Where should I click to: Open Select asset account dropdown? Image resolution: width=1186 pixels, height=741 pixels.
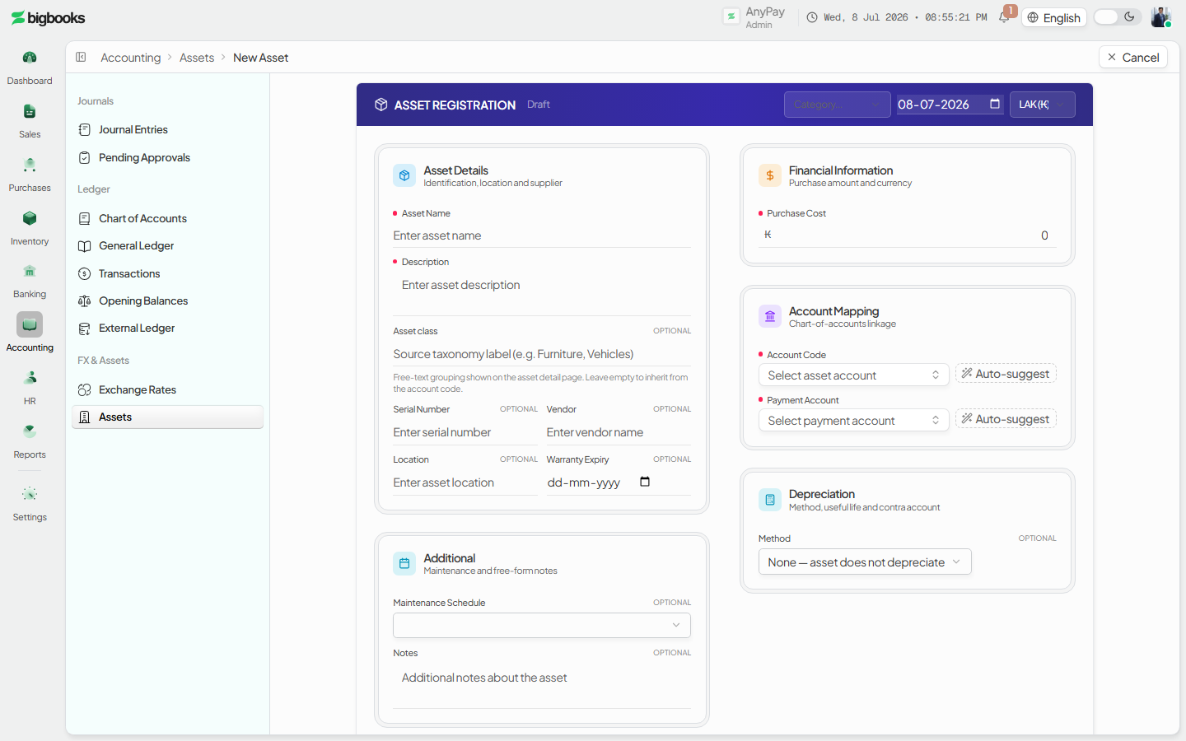853,375
